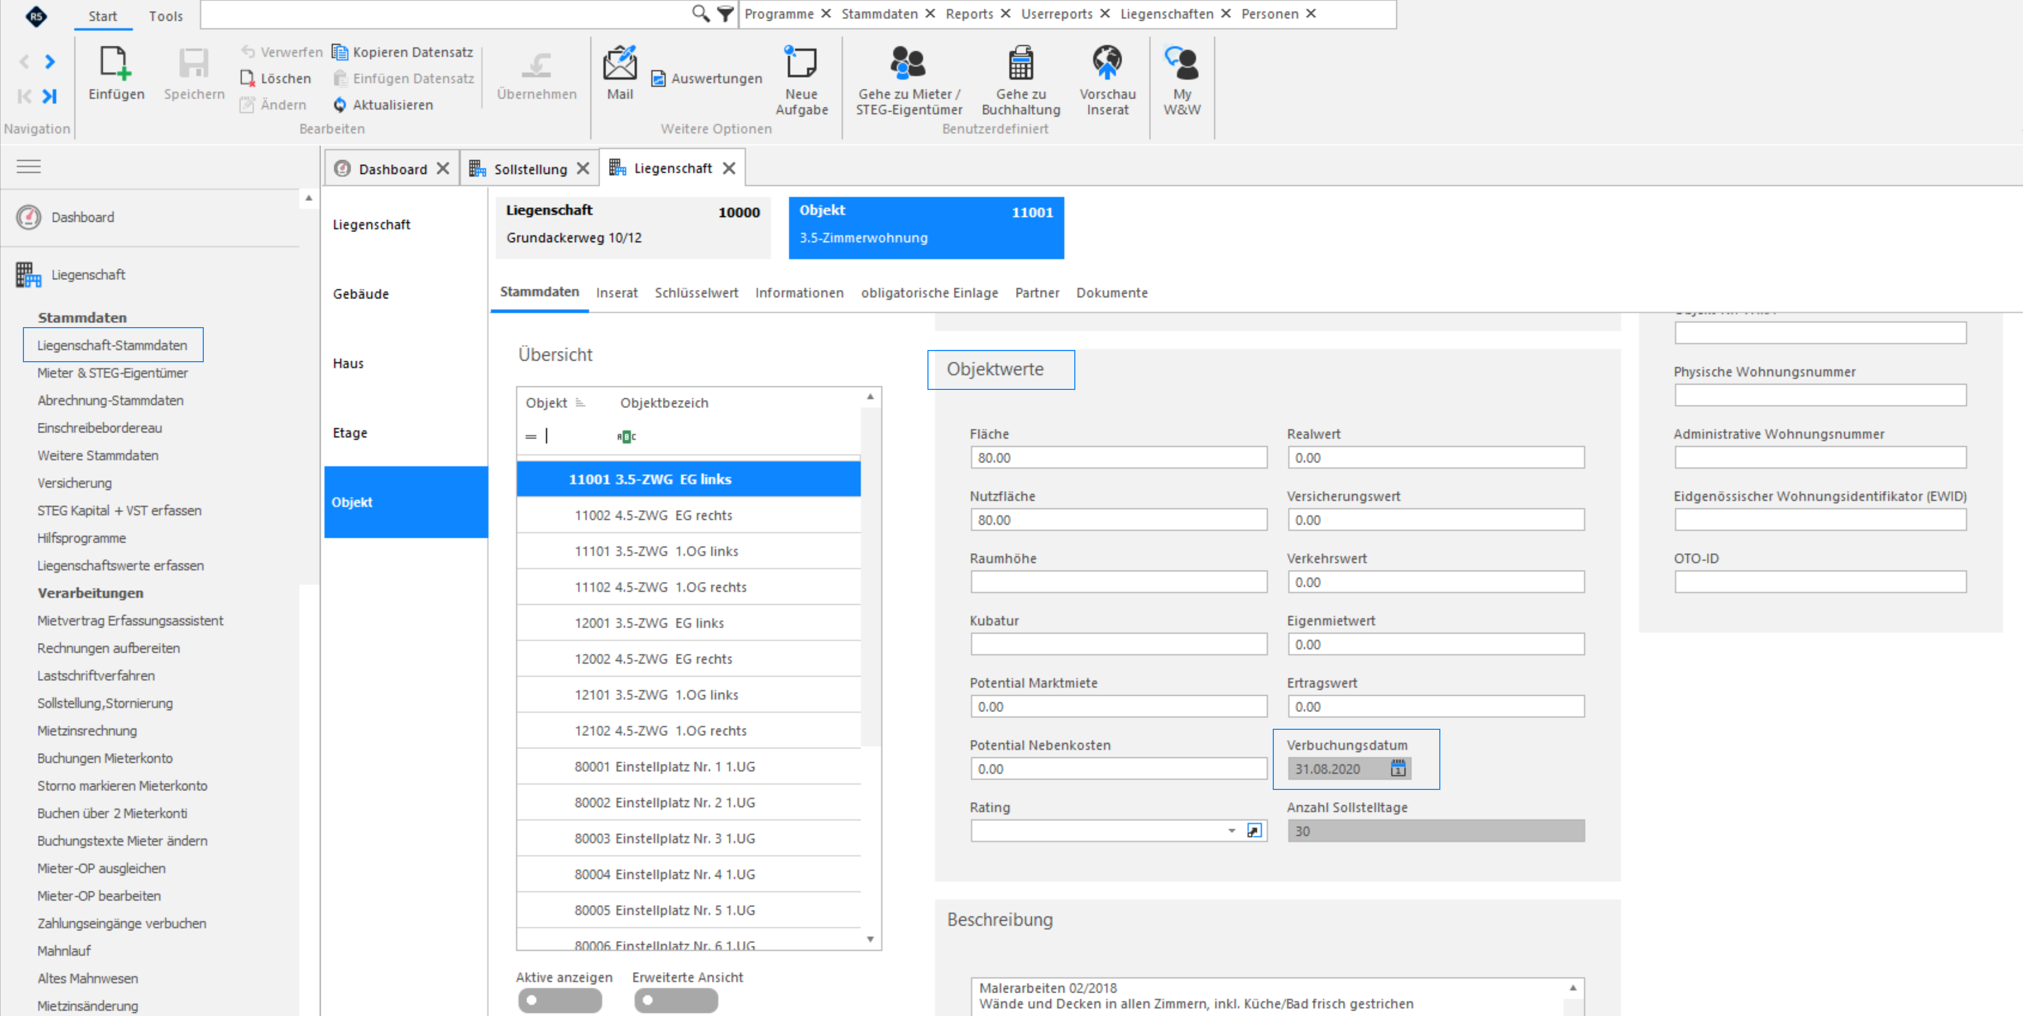
Task: Go to Mieter / STEG-Eigentümer
Action: coord(908,62)
